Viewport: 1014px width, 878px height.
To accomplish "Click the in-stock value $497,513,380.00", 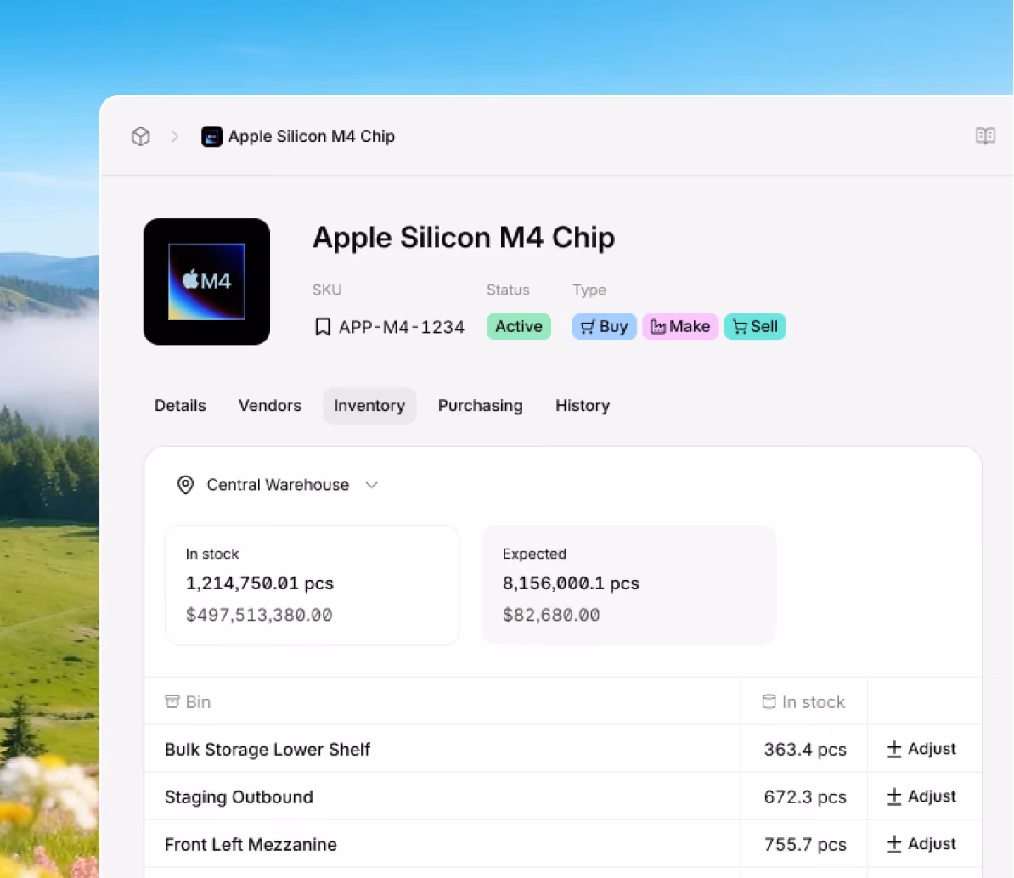I will 259,615.
